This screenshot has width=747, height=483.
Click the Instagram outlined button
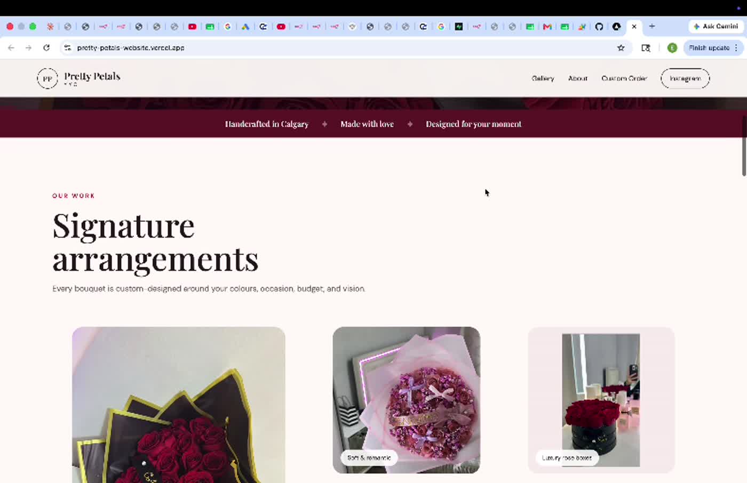click(x=685, y=78)
